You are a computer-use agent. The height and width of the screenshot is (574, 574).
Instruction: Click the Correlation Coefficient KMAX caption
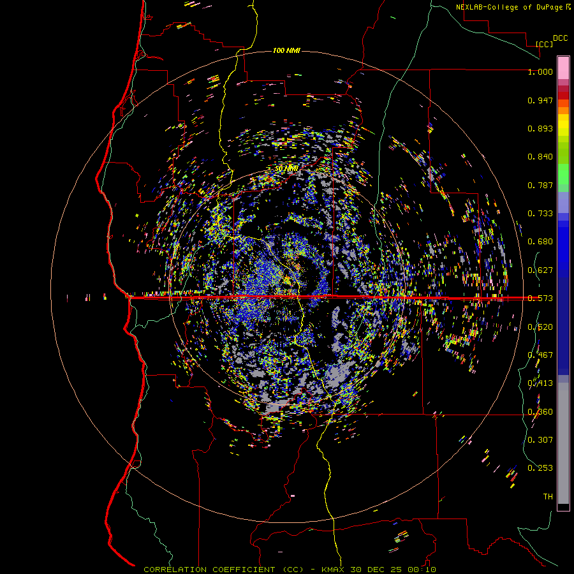290,570
